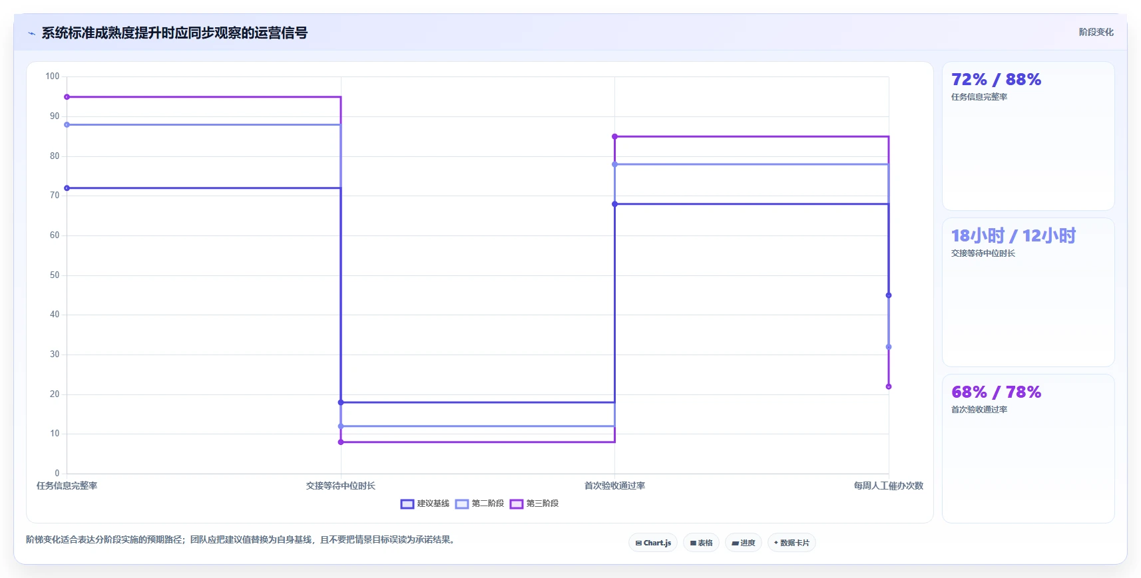Screen dimensions: 1141x578
Task: Click the 建议基线 point at 45 on 每周人工催办次数
Action: point(889,295)
